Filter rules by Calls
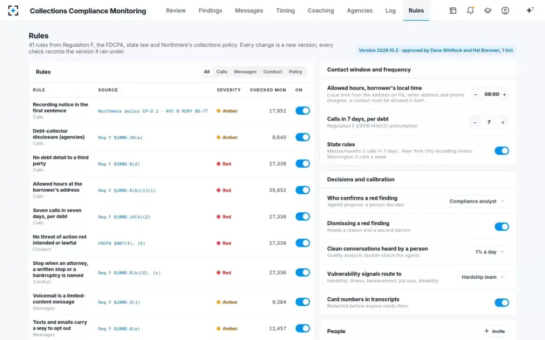545x340 pixels. (x=222, y=72)
